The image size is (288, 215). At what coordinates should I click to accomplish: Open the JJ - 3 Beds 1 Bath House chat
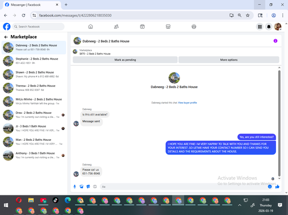click(x=34, y=128)
